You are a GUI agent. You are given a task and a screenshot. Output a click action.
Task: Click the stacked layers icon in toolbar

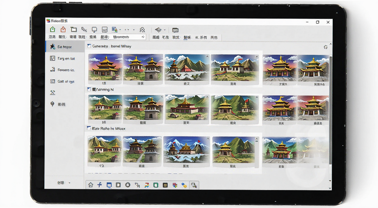point(158,30)
